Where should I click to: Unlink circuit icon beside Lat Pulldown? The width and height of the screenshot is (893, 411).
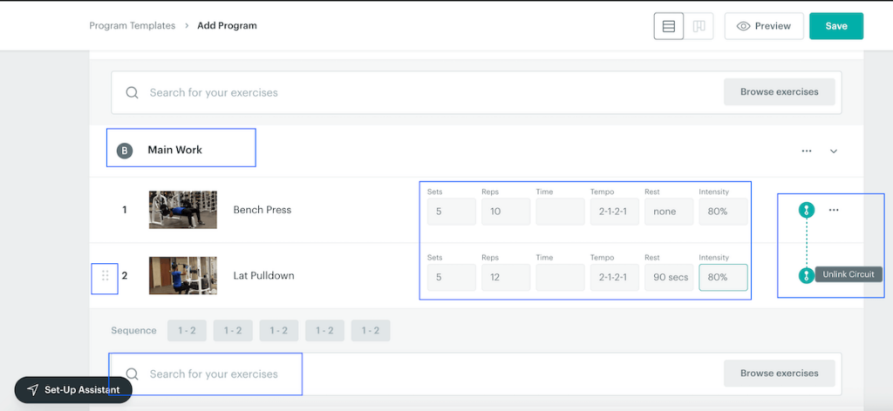(x=808, y=275)
